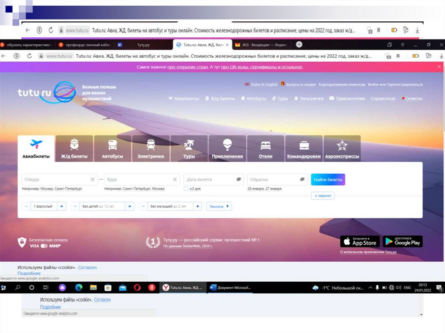The image size is (445, 333).
Task: Open File Explorer from the taskbar
Action: (93, 287)
